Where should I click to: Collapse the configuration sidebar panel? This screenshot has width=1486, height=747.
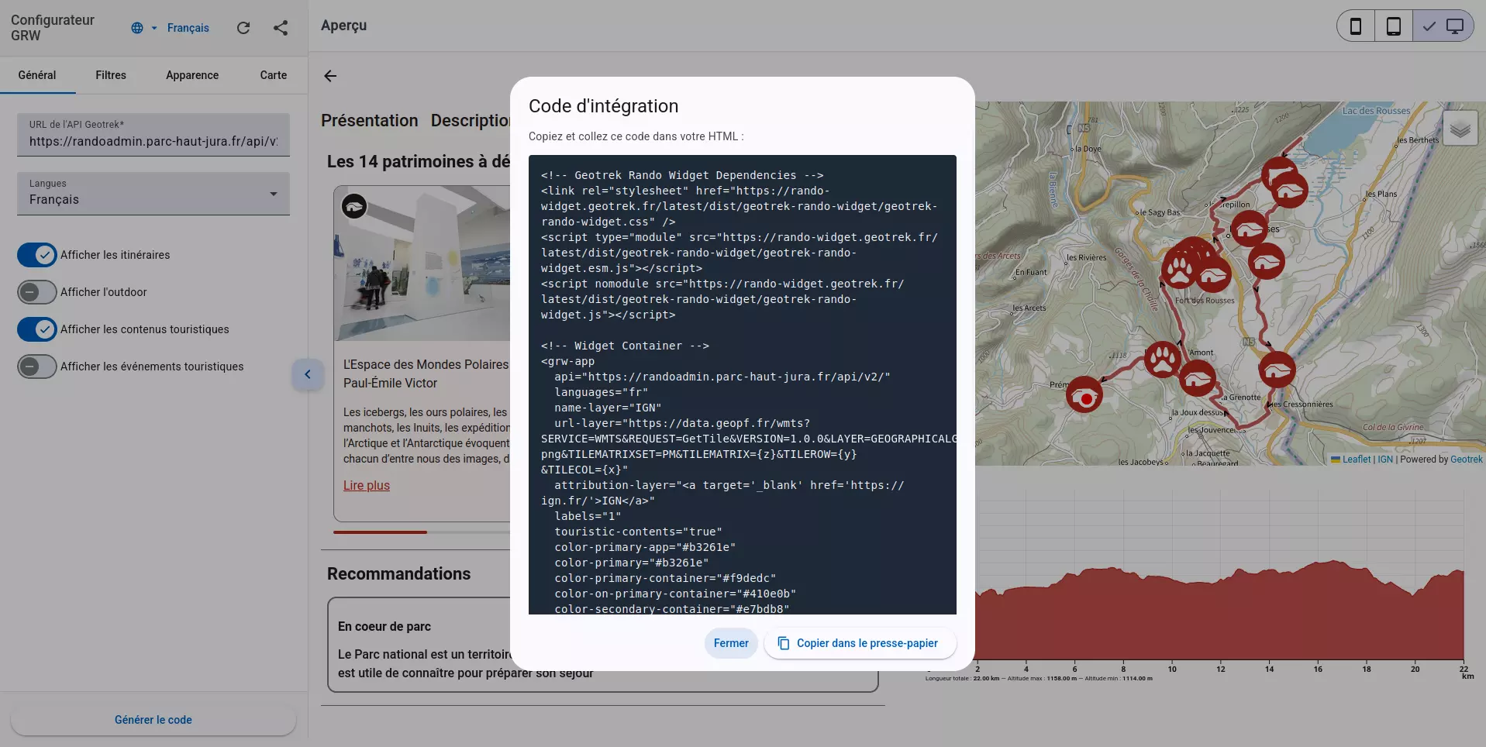[x=308, y=374]
